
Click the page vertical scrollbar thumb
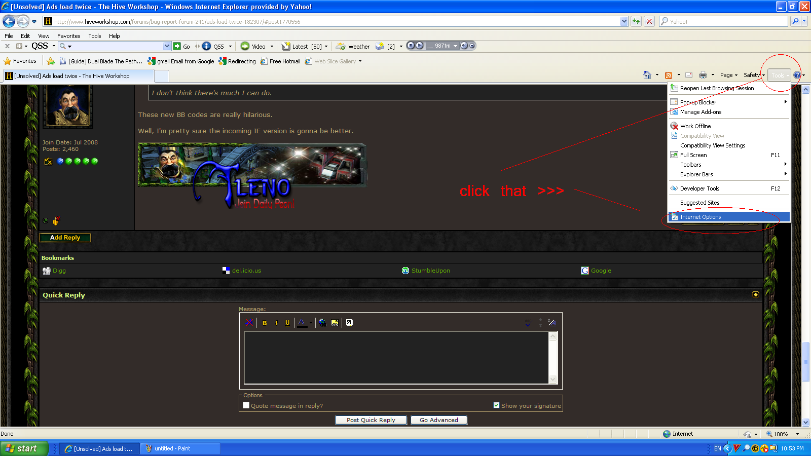805,362
